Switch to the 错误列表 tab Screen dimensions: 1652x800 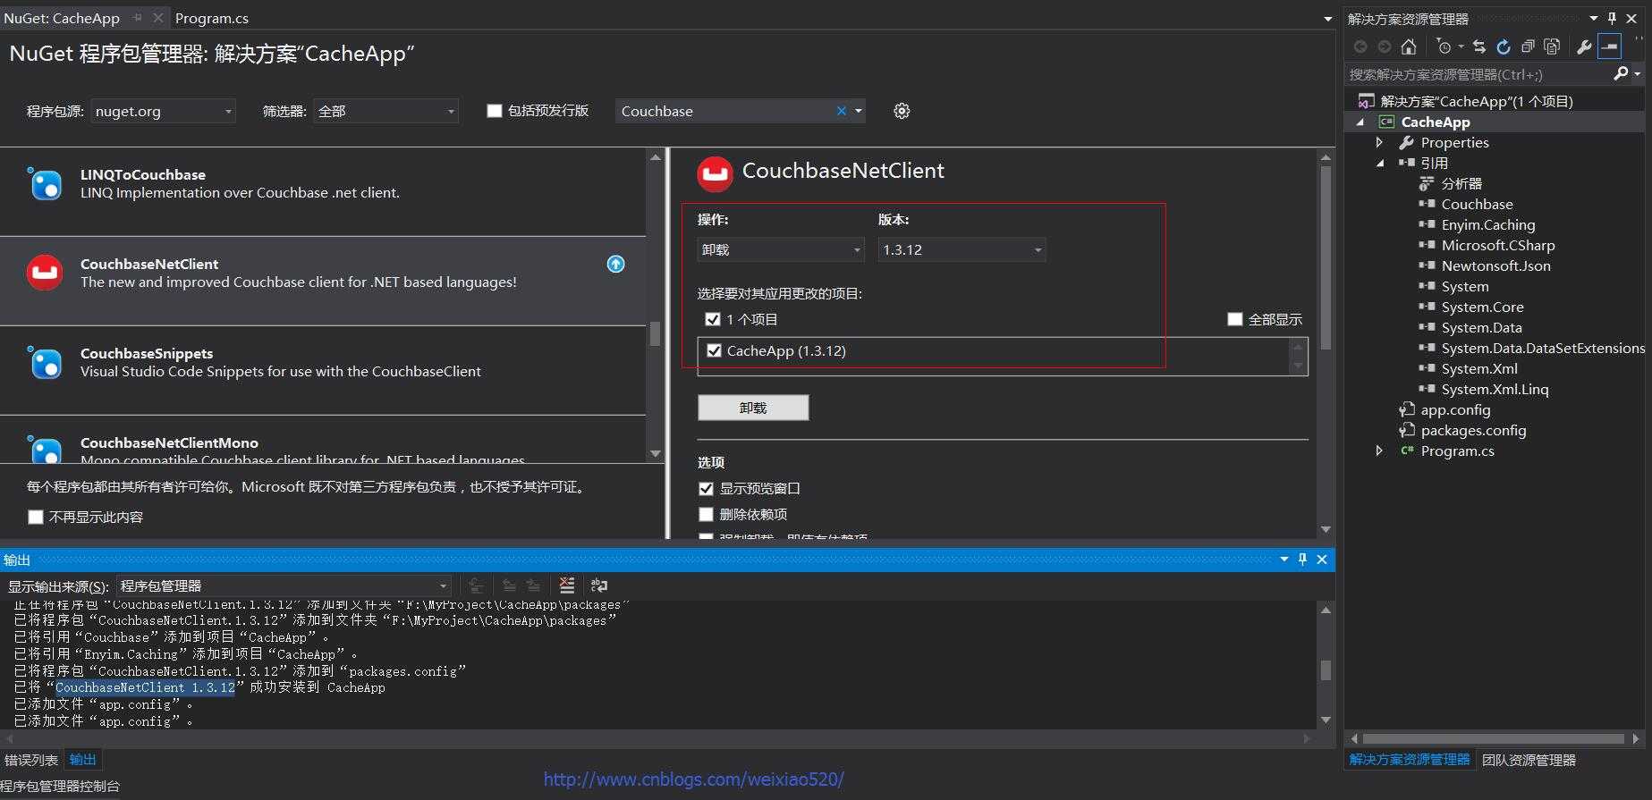point(31,760)
